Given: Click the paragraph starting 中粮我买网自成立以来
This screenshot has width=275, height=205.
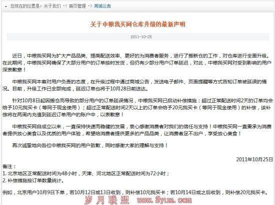Looking at the screenshot, I should pos(137,130).
